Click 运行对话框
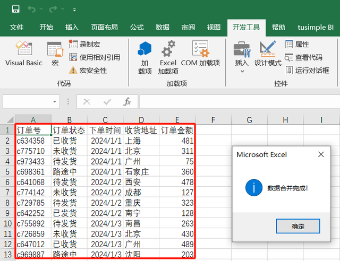340x261 pixels. [x=307, y=70]
